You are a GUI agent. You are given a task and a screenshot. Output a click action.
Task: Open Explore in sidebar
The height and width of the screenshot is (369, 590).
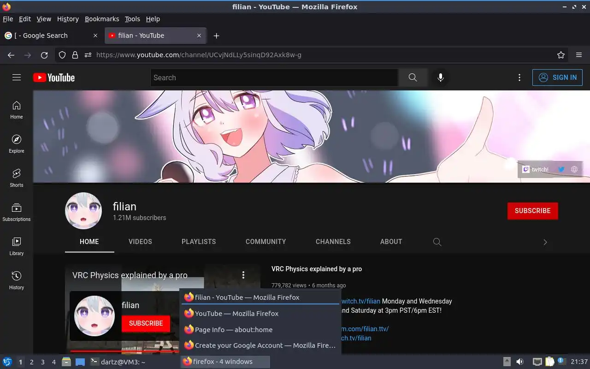click(x=17, y=144)
